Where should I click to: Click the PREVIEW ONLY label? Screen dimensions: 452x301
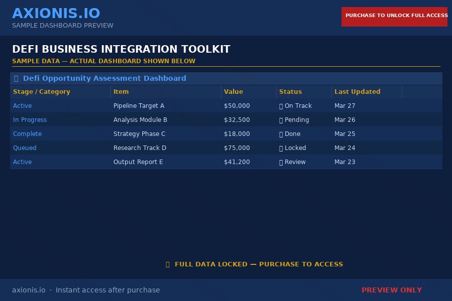[x=392, y=290]
